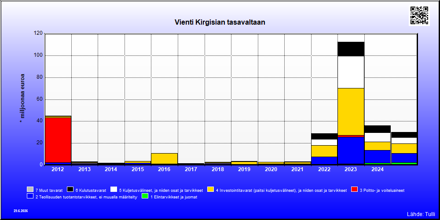
Task: Click the x-axis label 2012
Action: point(58,169)
